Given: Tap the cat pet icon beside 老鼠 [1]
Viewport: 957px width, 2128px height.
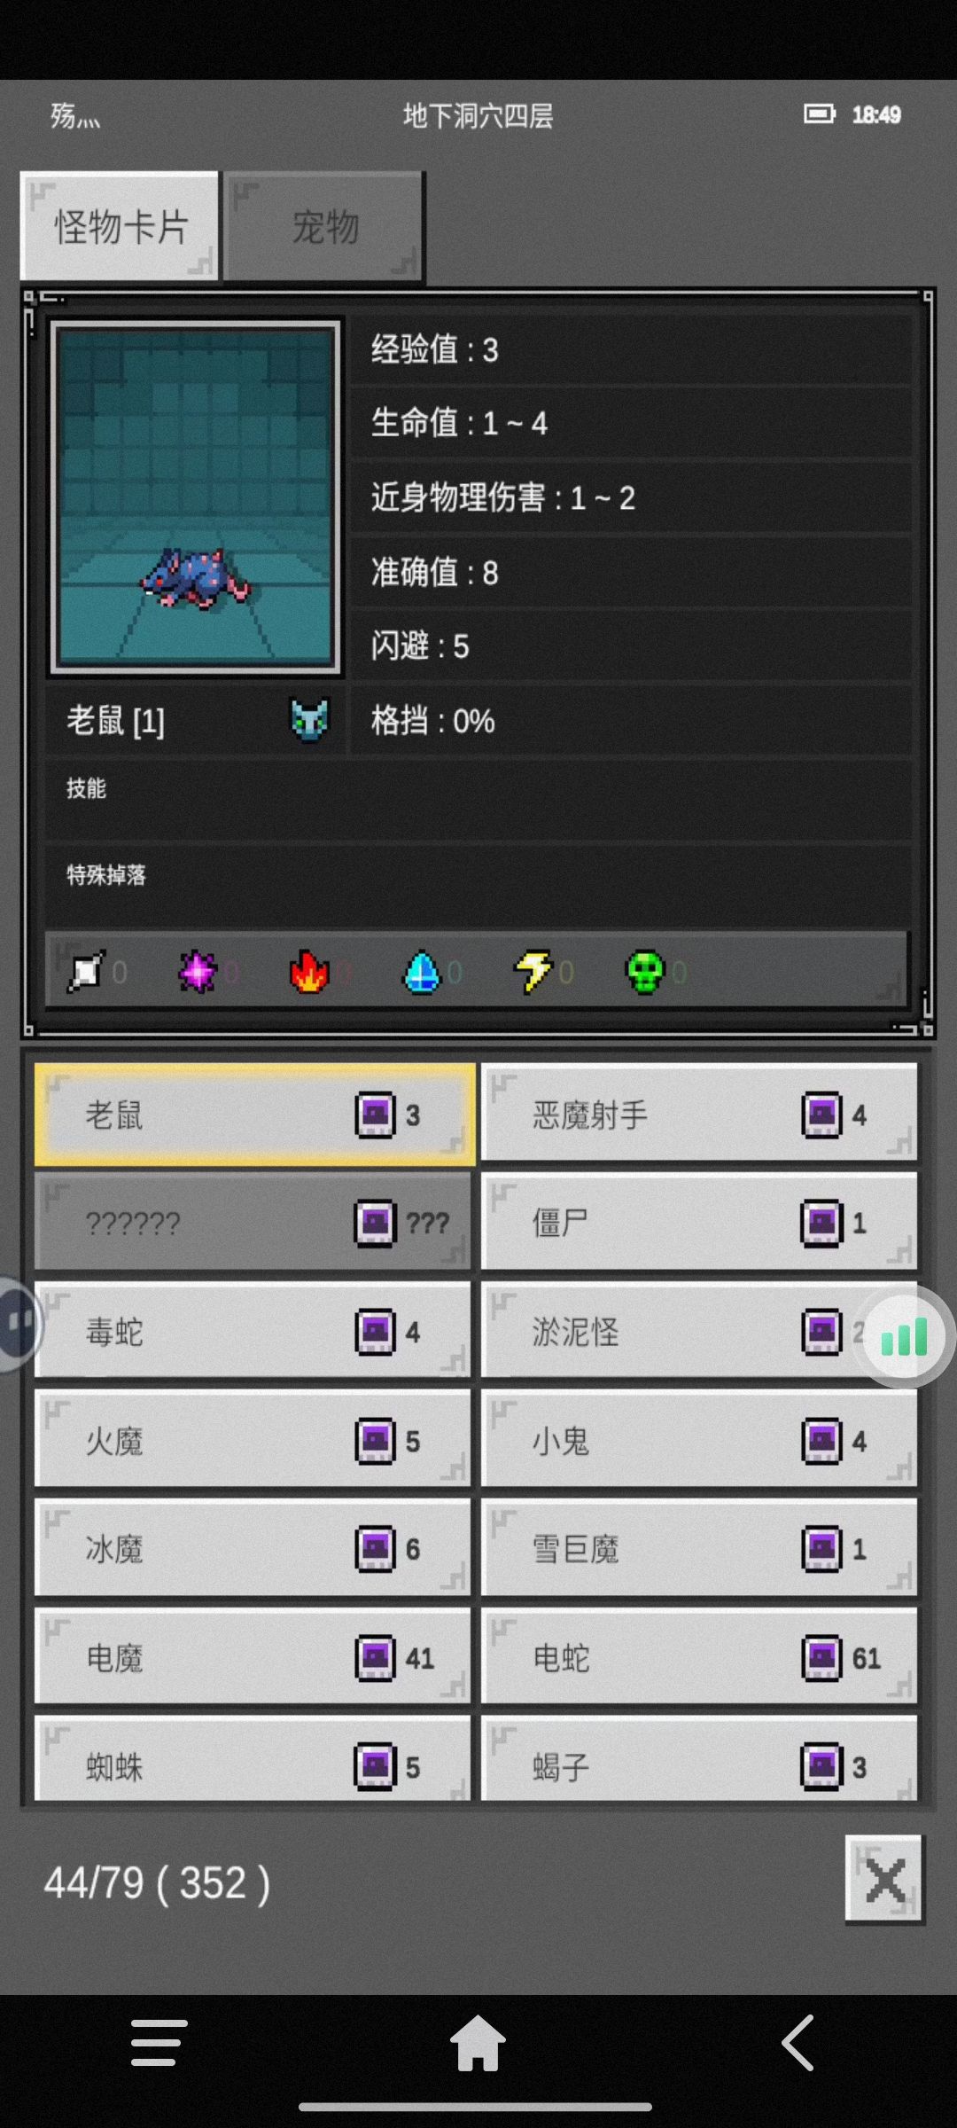Looking at the screenshot, I should point(309,721).
